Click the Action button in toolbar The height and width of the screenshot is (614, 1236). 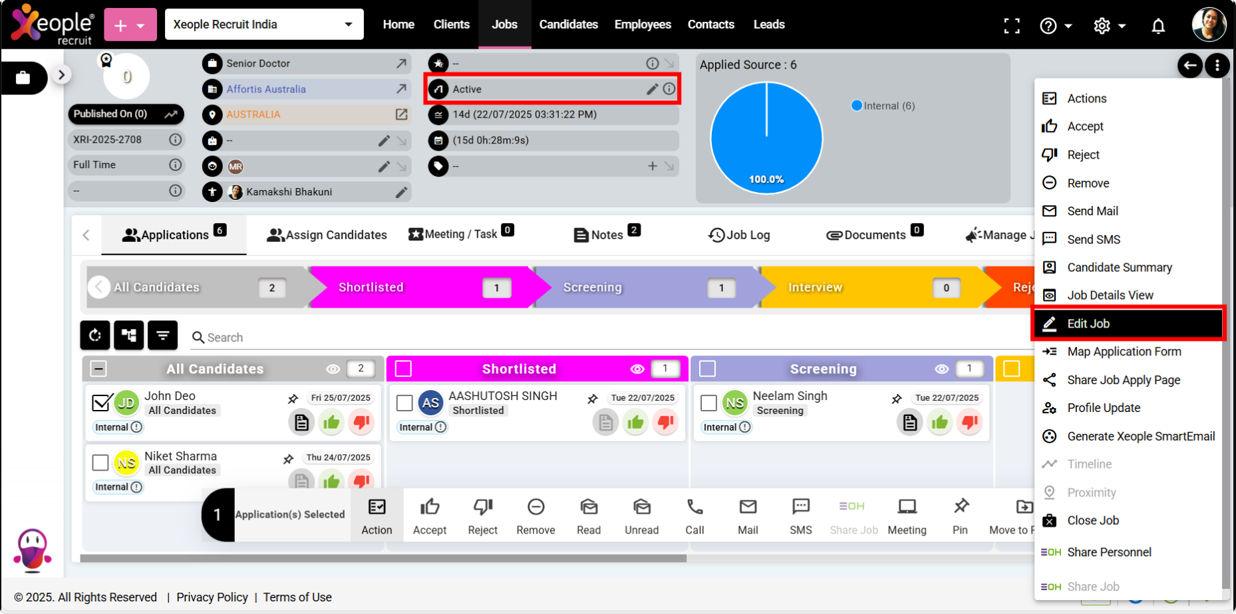pyautogui.click(x=377, y=516)
